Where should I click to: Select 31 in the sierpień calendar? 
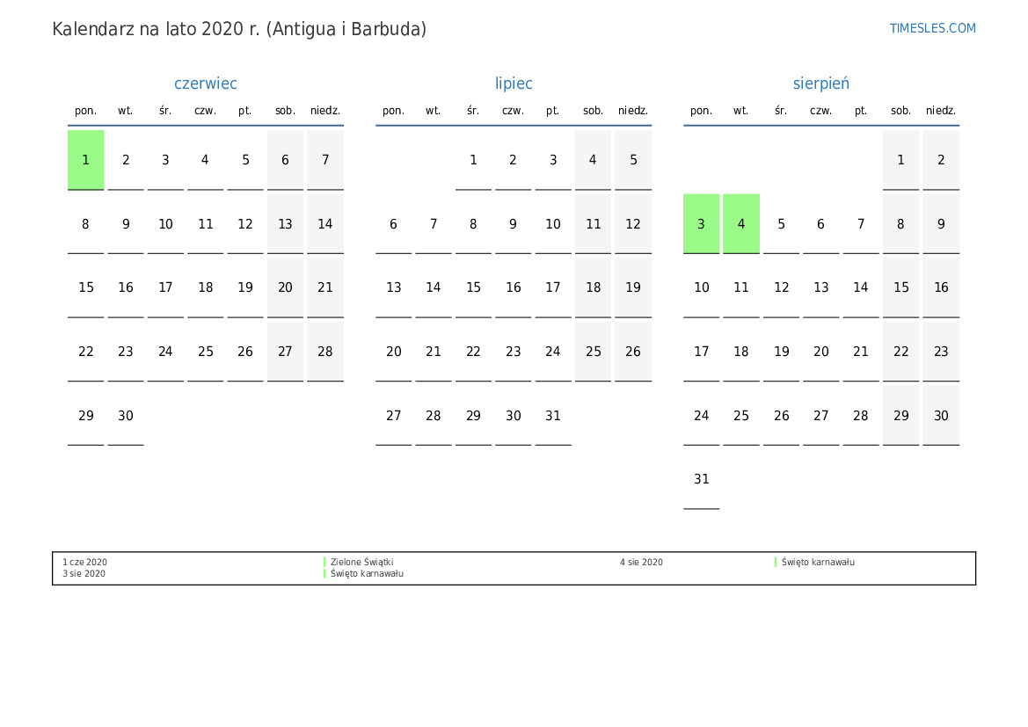pyautogui.click(x=701, y=479)
